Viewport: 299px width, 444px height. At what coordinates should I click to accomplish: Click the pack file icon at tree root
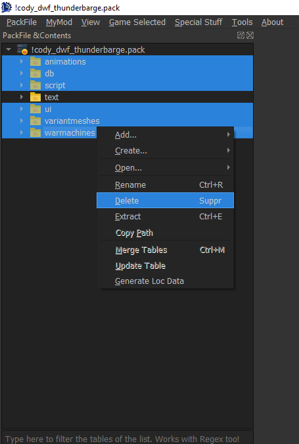tap(22, 49)
